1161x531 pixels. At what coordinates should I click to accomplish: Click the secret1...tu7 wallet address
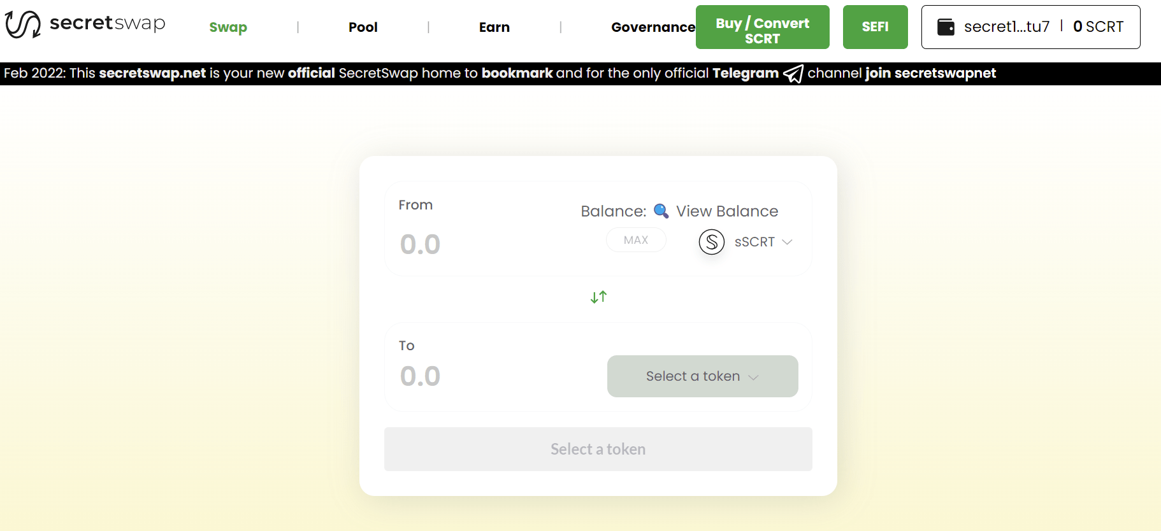[1006, 27]
